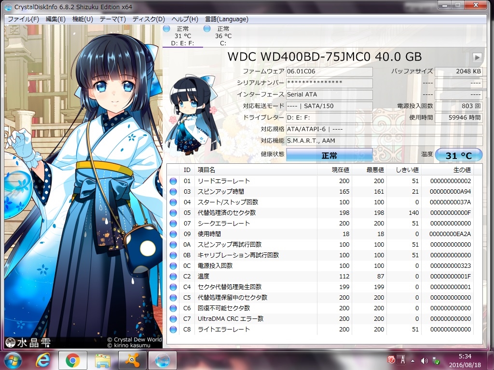Click the 項目名 column header
Image resolution: width=494 pixels, height=370 pixels.
point(256,170)
